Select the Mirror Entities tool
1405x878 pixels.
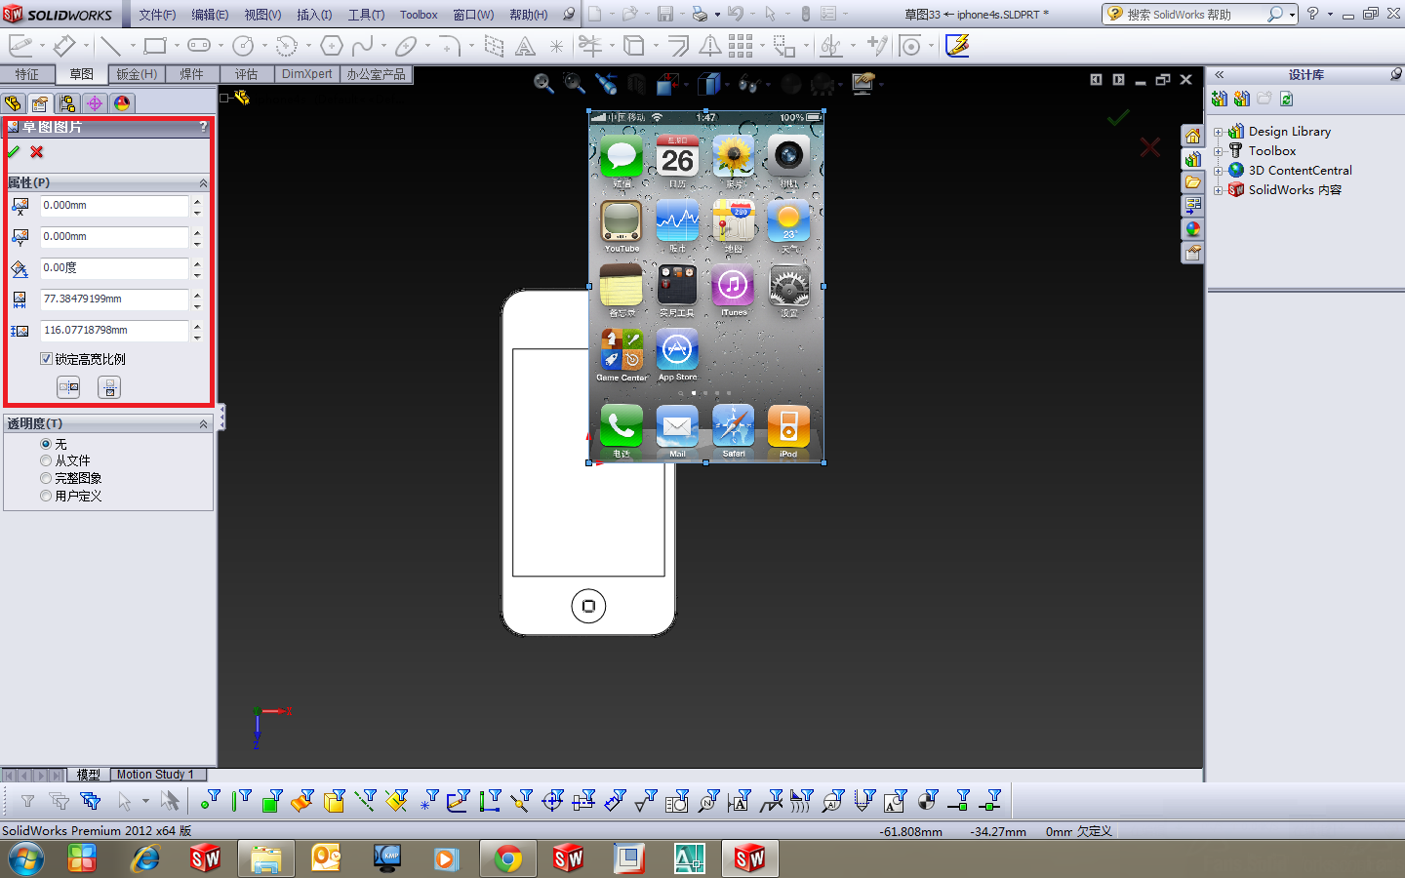click(x=710, y=46)
